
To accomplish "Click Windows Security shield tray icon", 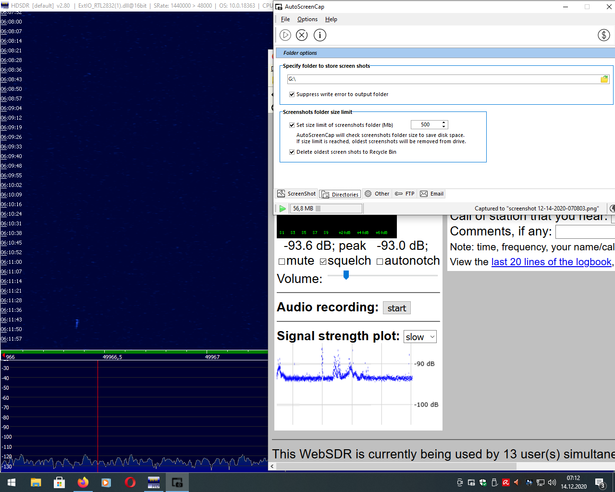I will (x=483, y=482).
